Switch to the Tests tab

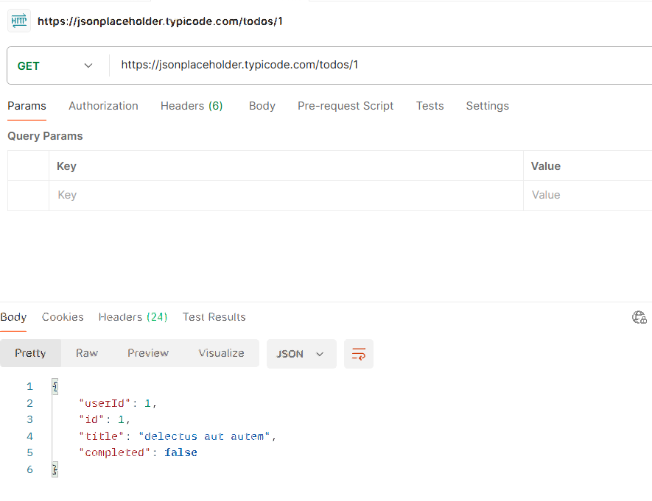[430, 106]
